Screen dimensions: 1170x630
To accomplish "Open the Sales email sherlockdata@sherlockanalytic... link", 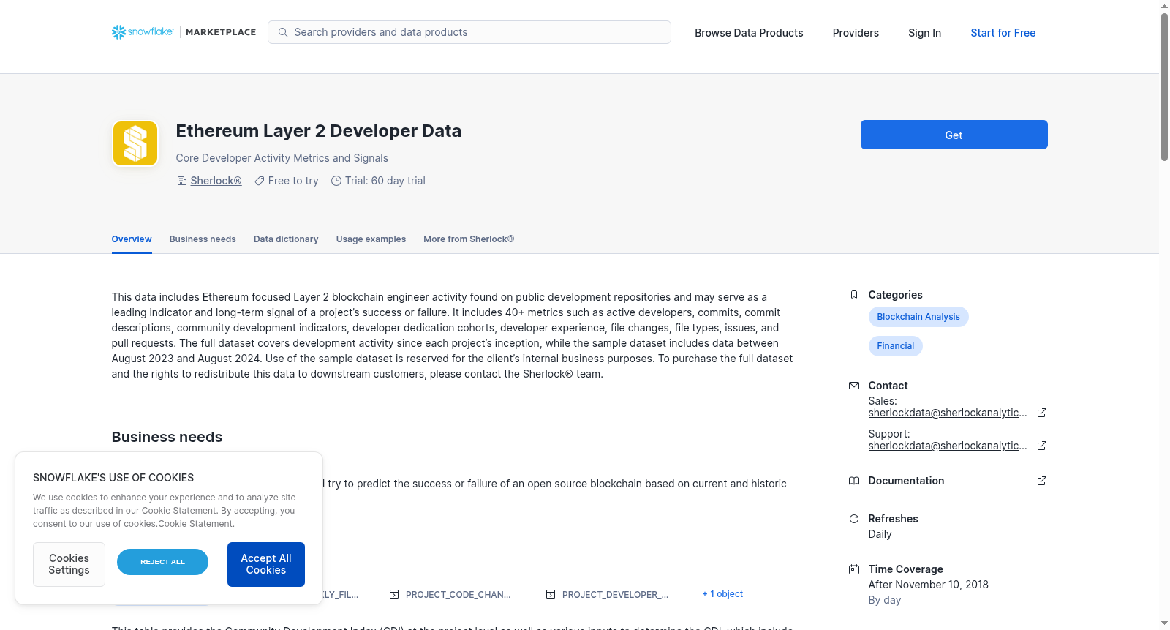I will pyautogui.click(x=948, y=413).
